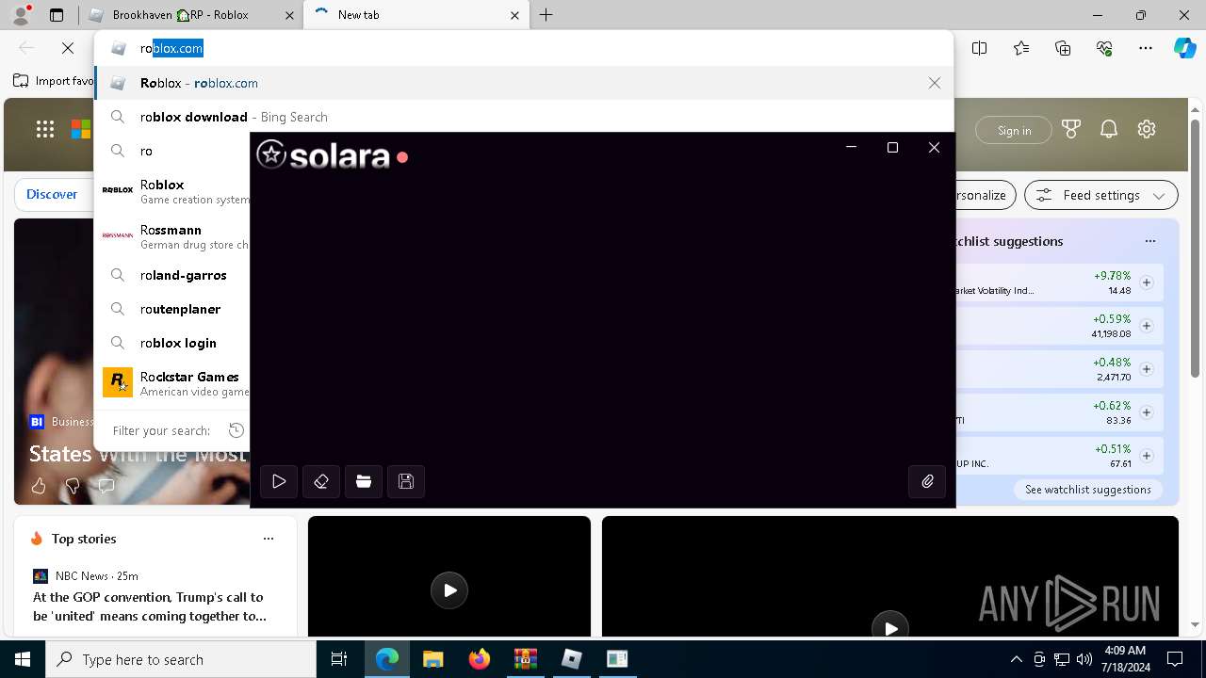Open comments on the featured news story

point(106,486)
